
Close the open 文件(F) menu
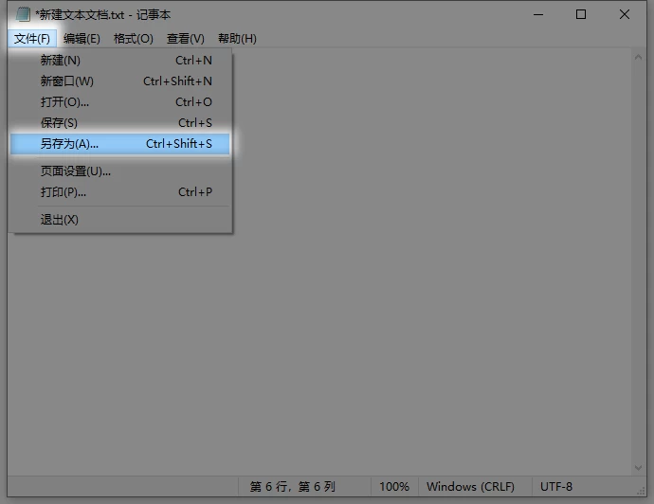pyautogui.click(x=32, y=39)
